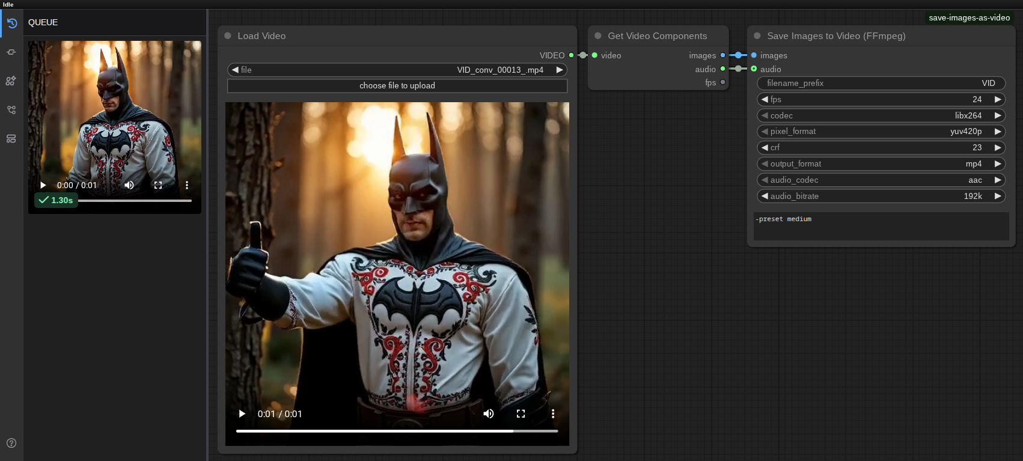The image size is (1023, 461).
Task: Increase the fps value
Action: [x=998, y=99]
